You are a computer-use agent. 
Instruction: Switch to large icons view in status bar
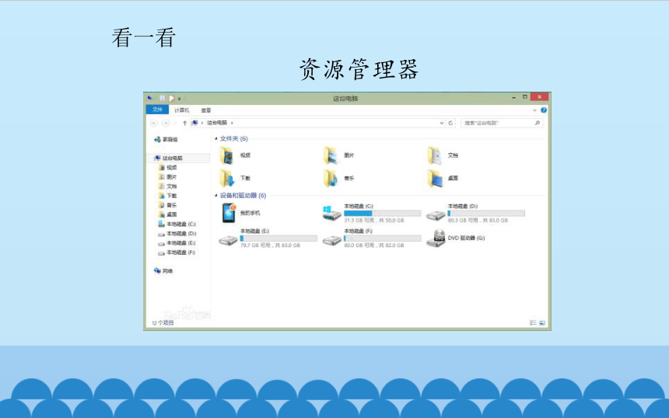coord(542,322)
